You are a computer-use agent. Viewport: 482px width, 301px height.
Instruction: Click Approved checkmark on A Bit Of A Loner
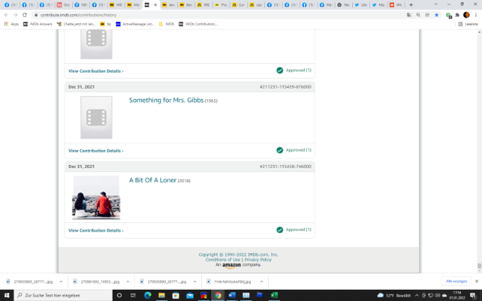coord(280,230)
